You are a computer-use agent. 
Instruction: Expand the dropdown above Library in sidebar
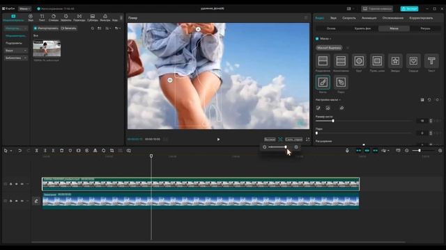click(16, 51)
